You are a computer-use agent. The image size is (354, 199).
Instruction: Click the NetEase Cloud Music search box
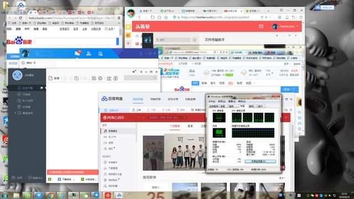tap(167, 118)
